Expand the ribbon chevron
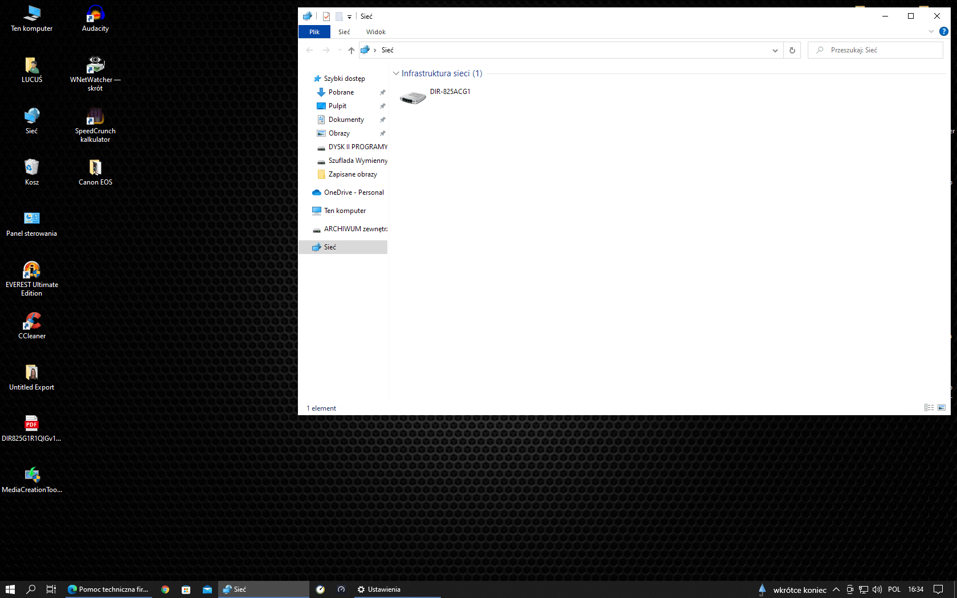 click(931, 32)
